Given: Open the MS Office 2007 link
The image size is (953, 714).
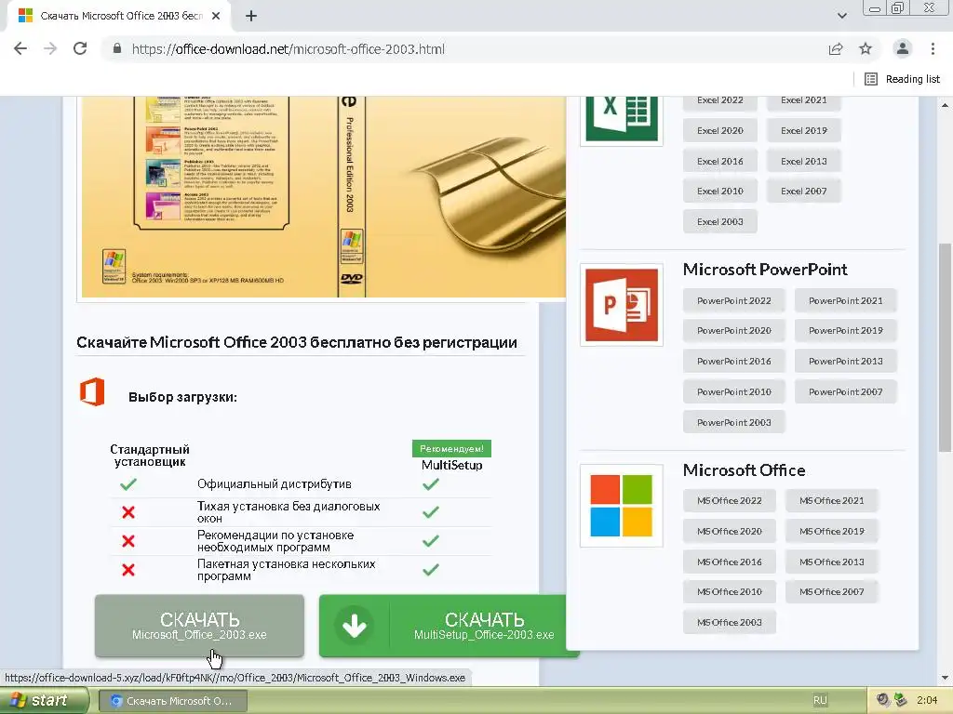Looking at the screenshot, I should pyautogui.click(x=831, y=592).
